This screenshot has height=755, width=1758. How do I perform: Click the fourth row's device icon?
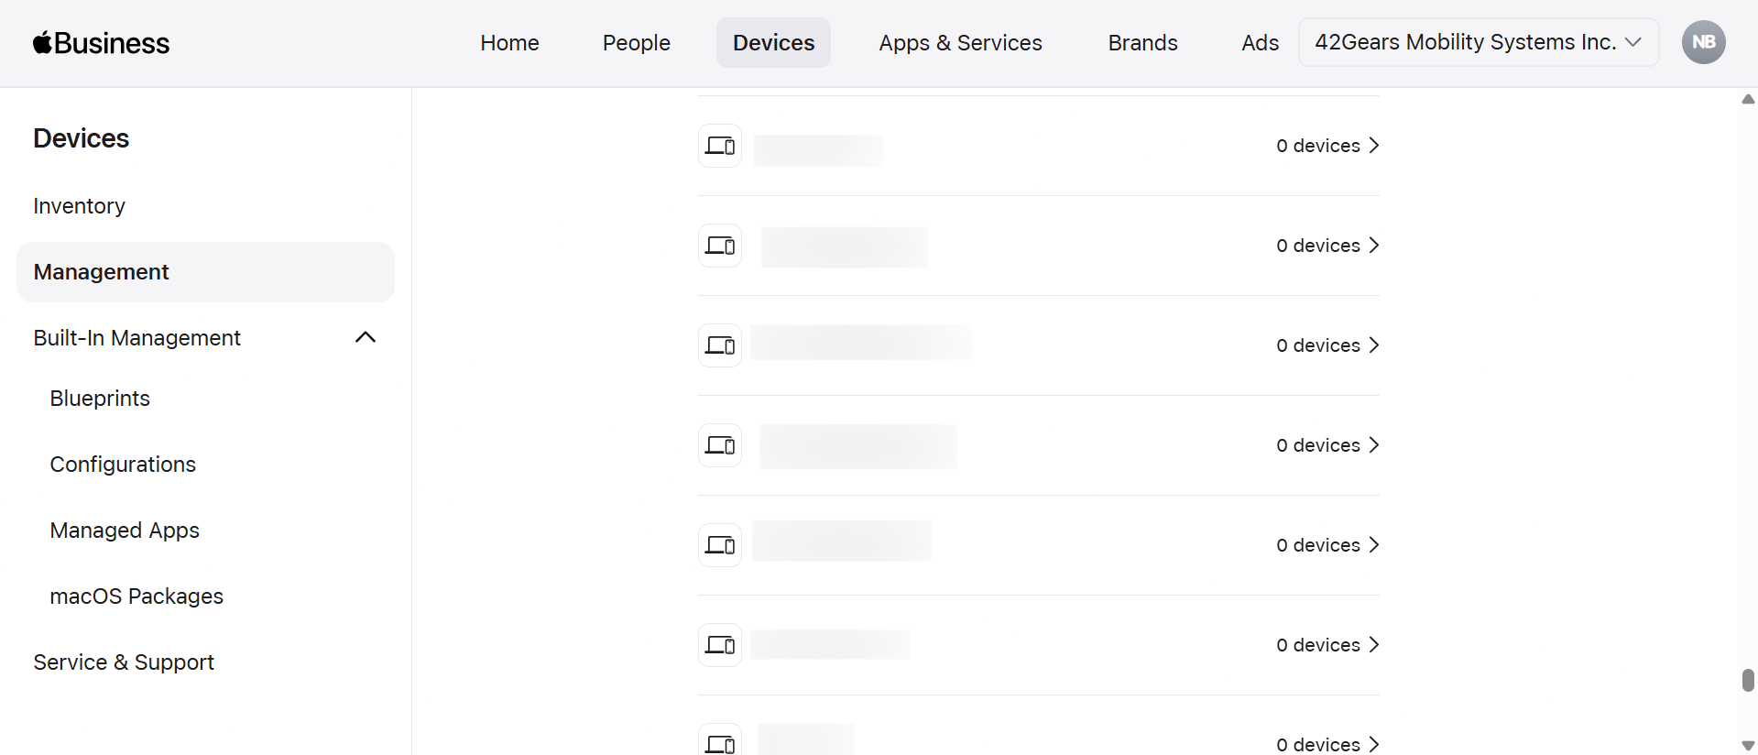click(720, 445)
